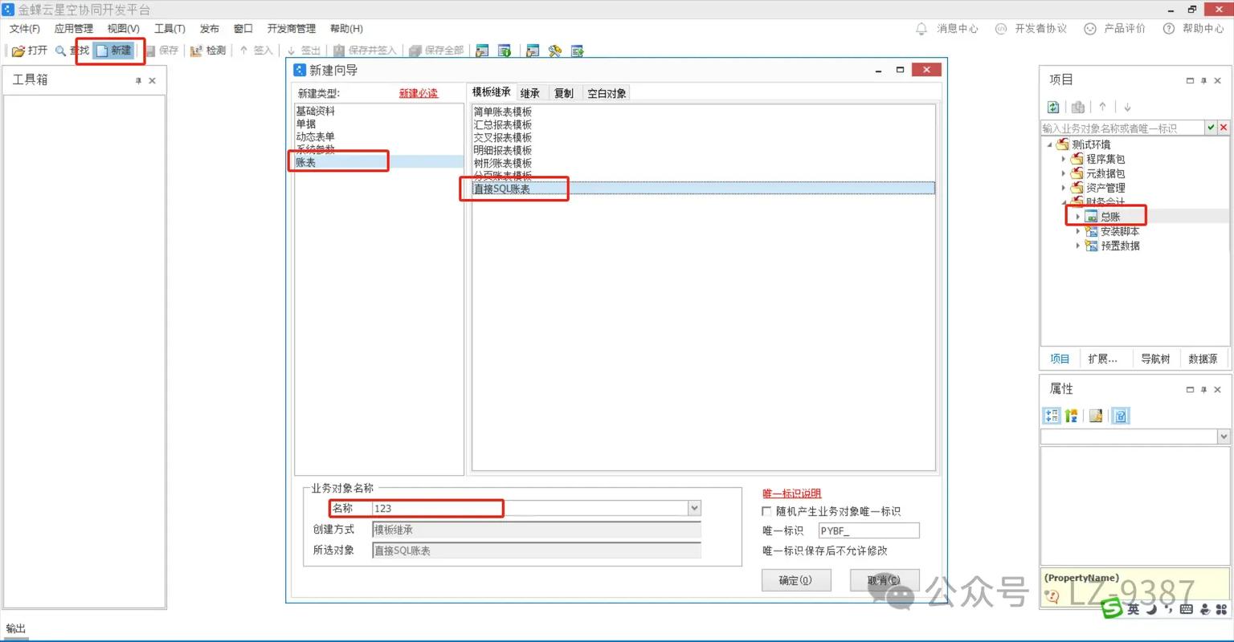Pin the 属性 panel
1234x642 pixels.
pyautogui.click(x=1203, y=389)
